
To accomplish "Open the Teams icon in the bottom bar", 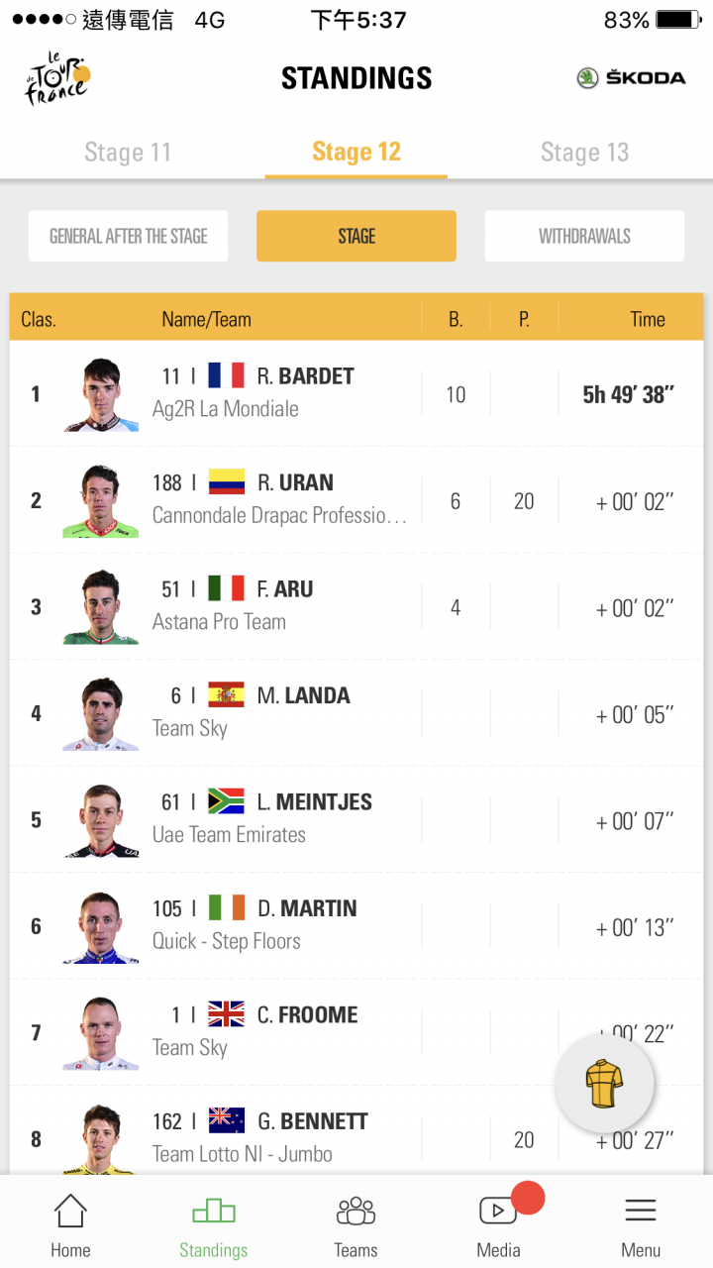I will click(x=356, y=1211).
